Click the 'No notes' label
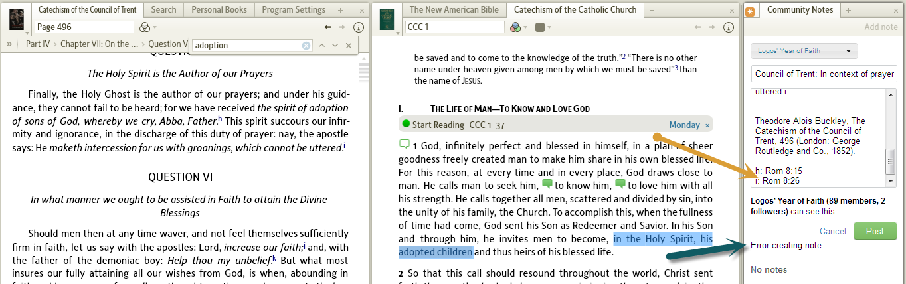This screenshot has width=906, height=284. coord(769,269)
